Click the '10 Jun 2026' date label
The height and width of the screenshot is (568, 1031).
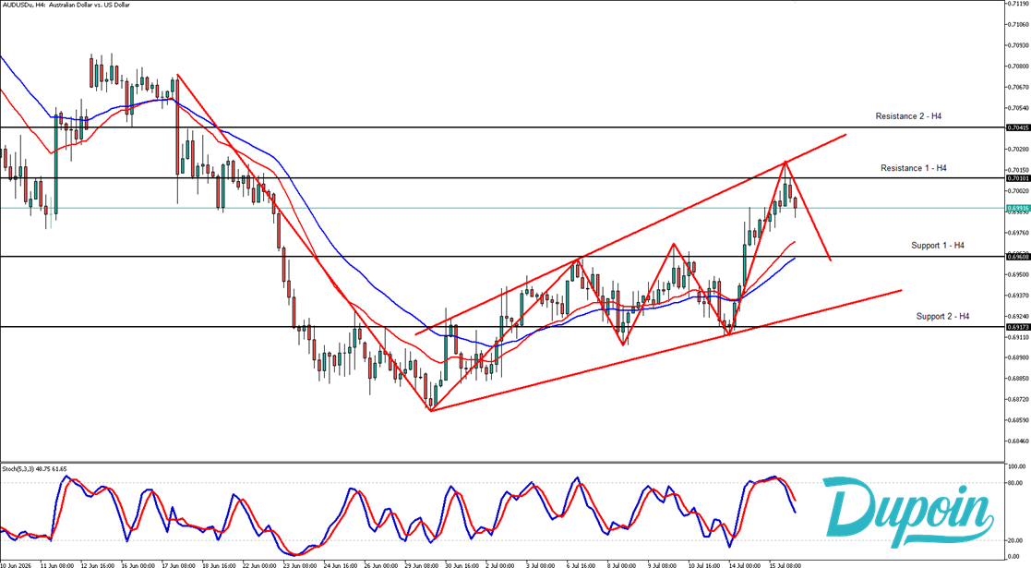pyautogui.click(x=16, y=564)
